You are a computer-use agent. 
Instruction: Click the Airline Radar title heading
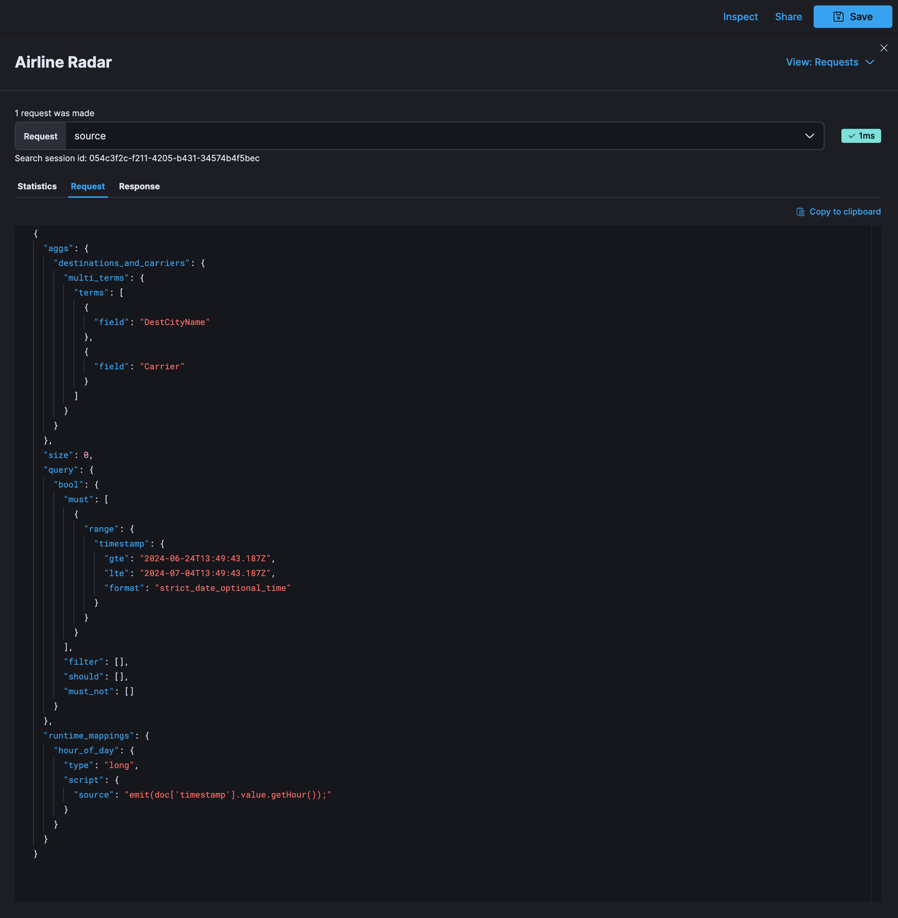coord(63,62)
